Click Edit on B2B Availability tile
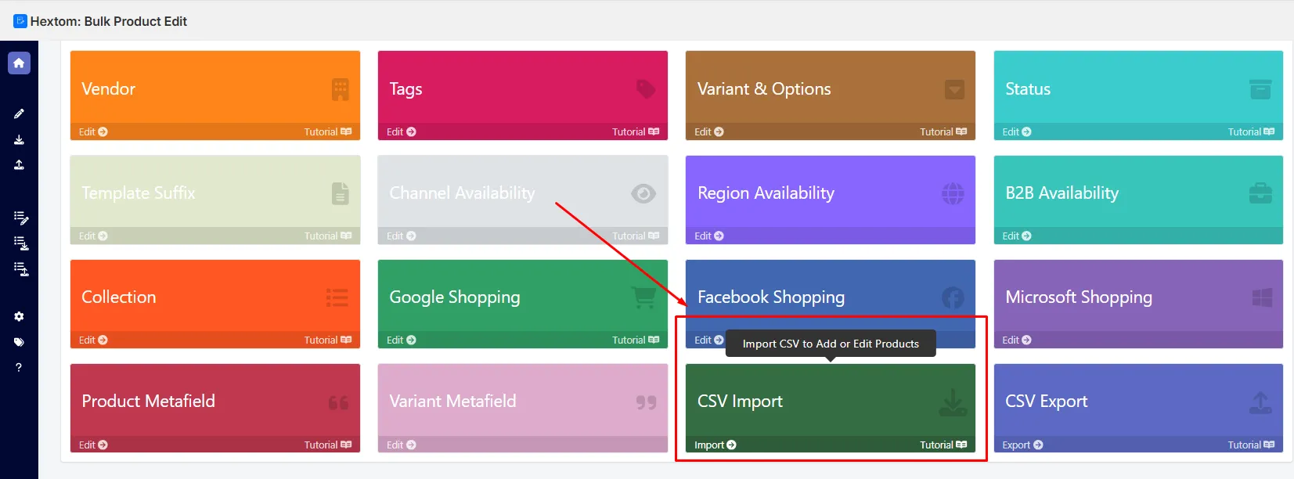Viewport: 1294px width, 479px height. tap(1017, 236)
